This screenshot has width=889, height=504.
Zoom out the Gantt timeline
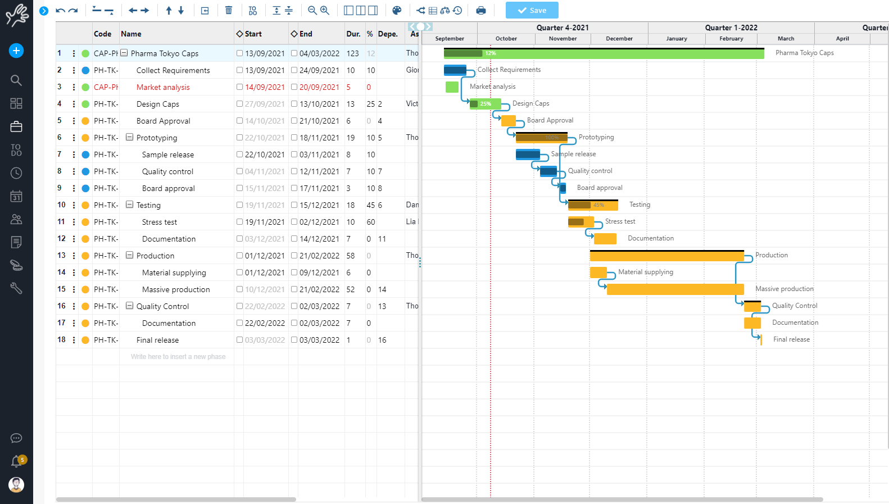click(312, 11)
